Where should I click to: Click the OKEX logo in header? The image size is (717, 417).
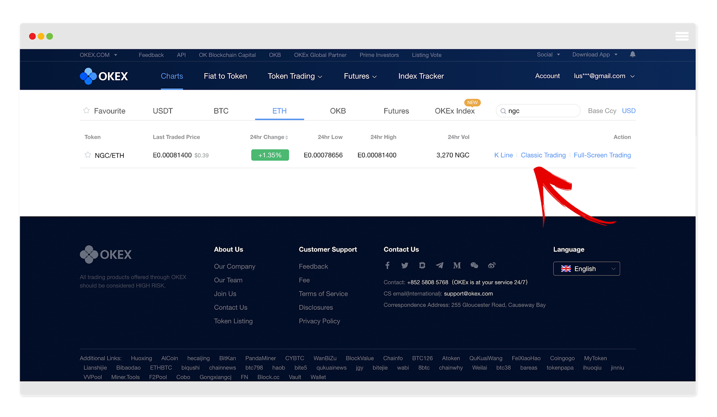(x=104, y=76)
